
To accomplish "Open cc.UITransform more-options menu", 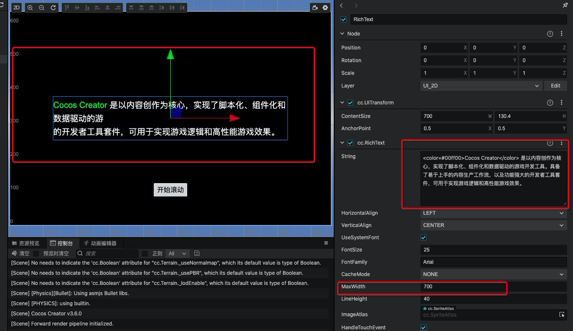I will [562, 103].
